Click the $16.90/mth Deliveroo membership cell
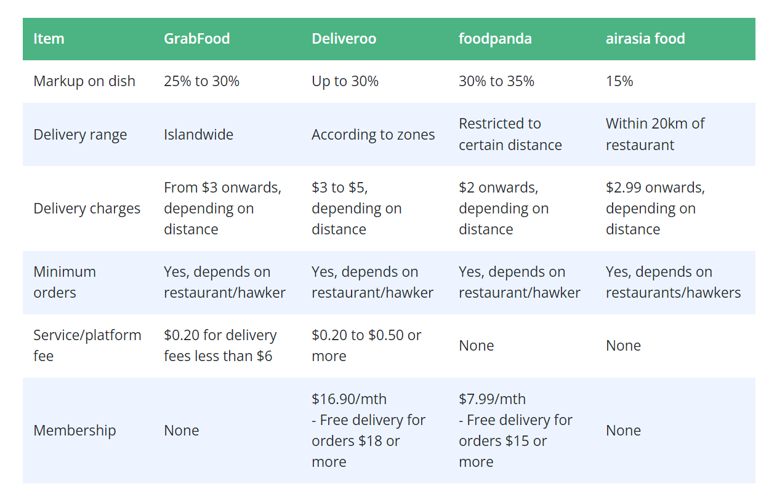 tap(368, 430)
